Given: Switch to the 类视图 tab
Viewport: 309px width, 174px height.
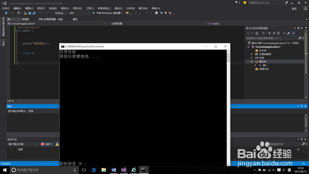Looking at the screenshot, I should click(25, 19).
